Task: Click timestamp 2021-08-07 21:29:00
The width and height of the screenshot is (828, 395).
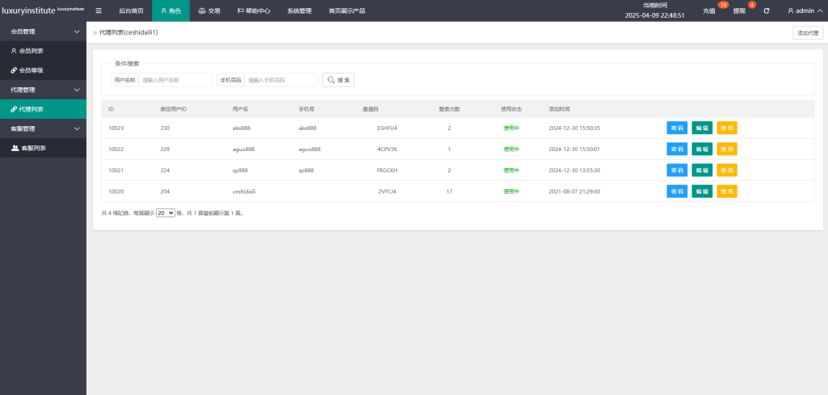Action: (x=575, y=191)
